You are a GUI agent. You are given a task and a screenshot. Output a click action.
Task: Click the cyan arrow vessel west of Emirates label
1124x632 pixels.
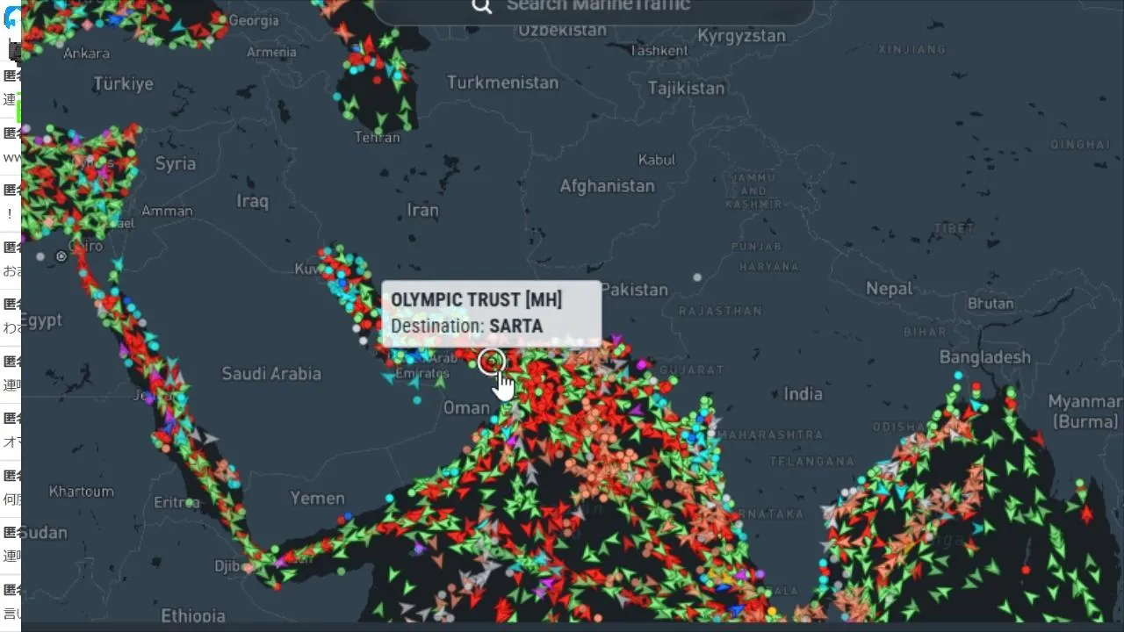(387, 377)
